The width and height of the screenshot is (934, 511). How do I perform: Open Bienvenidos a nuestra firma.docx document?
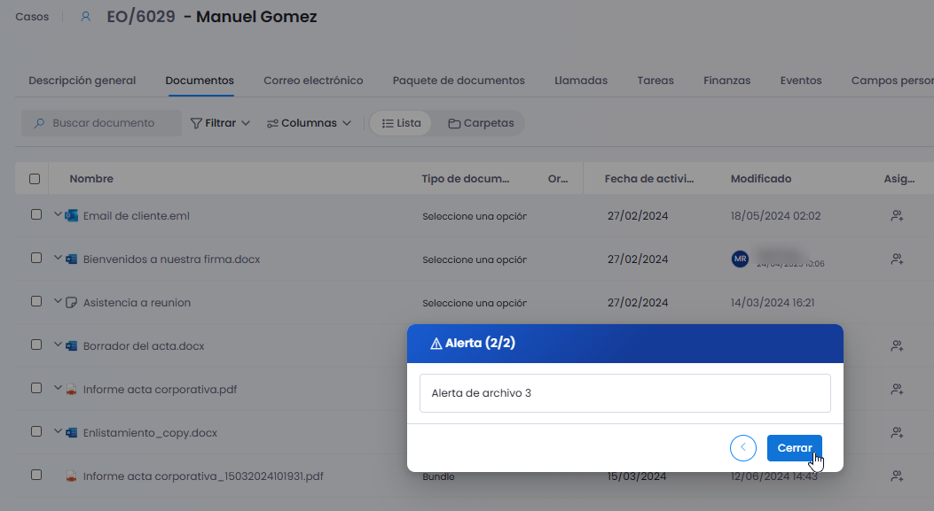click(171, 259)
